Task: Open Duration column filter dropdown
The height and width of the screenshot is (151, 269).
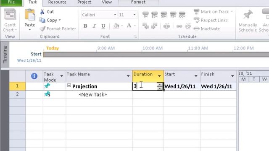Action: (x=159, y=76)
